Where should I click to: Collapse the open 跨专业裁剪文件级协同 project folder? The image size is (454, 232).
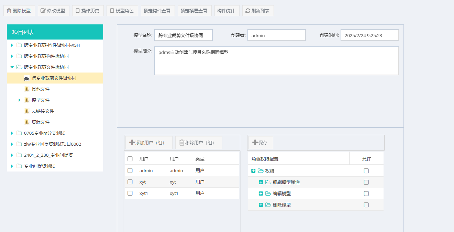[x=12, y=67]
